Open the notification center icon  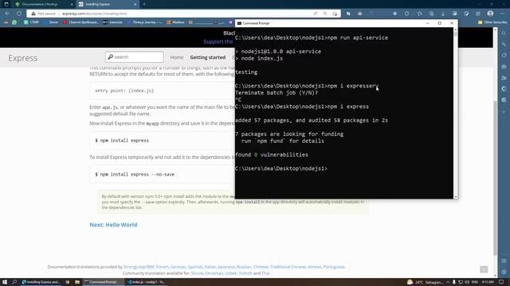502,282
